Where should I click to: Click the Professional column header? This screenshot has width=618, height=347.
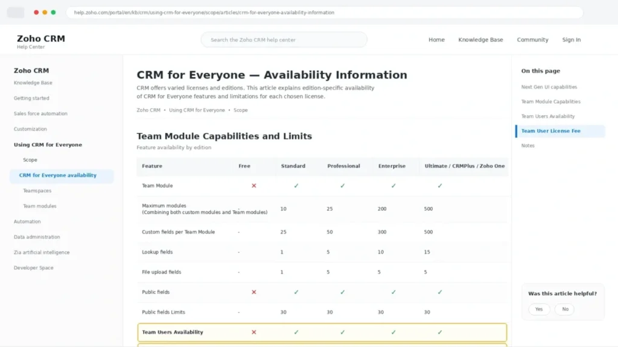tap(343, 166)
